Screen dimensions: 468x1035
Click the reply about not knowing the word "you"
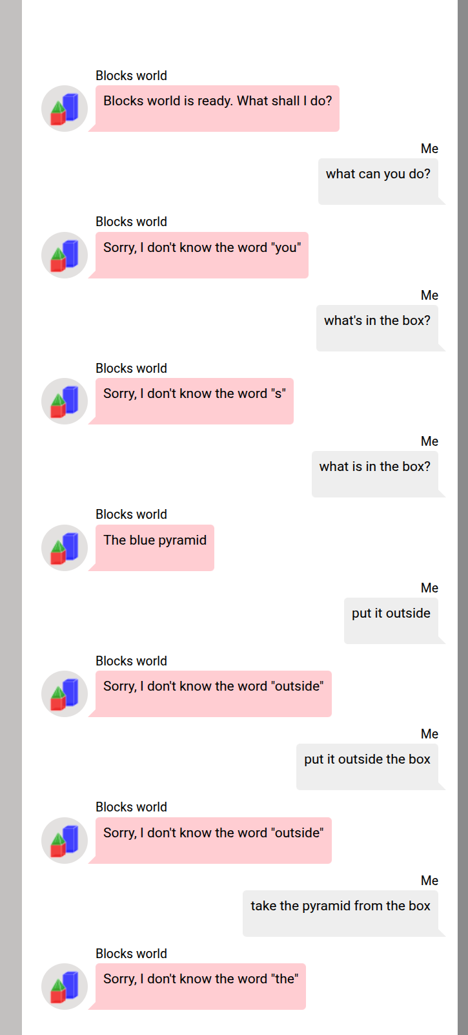[x=202, y=255]
